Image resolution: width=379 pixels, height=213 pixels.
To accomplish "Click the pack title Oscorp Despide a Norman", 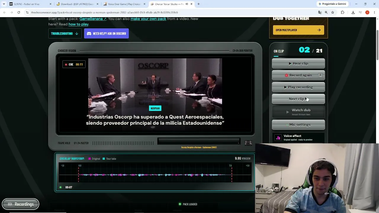I will (x=199, y=147).
